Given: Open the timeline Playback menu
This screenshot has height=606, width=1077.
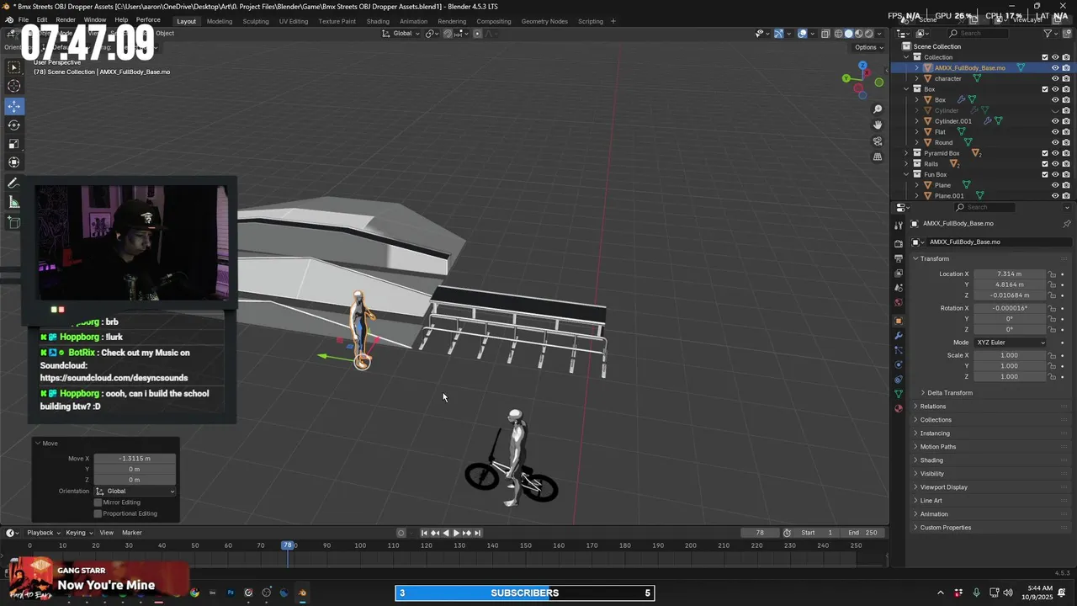Looking at the screenshot, I should tap(42, 533).
